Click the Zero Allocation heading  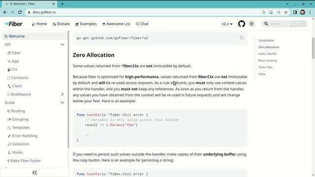coord(94,55)
